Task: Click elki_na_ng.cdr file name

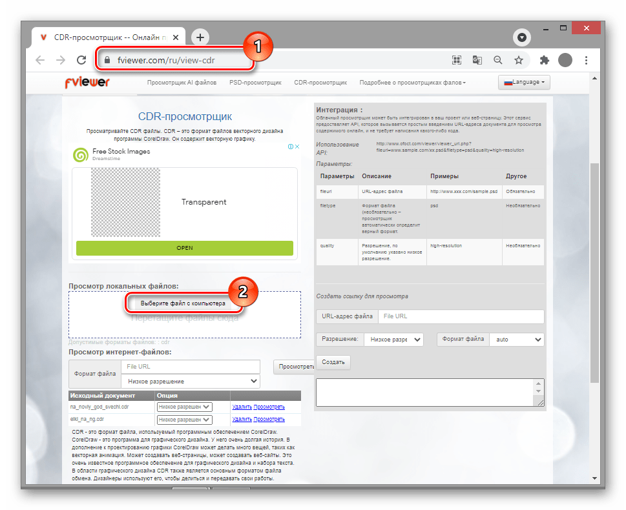Action: coord(87,420)
